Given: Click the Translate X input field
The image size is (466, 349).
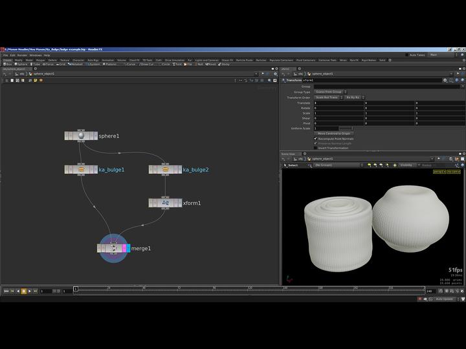Looking at the screenshot, I should (338, 103).
